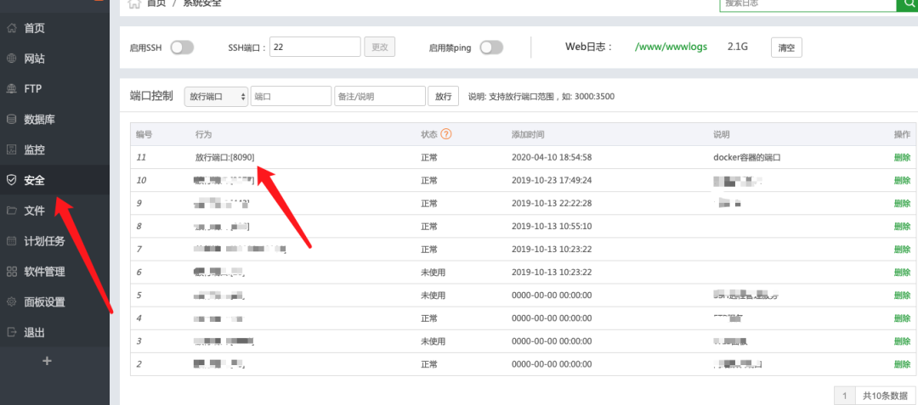Click the 2019-10-13 10:55:10 timestamp
Image resolution: width=918 pixels, height=405 pixels.
[x=552, y=226]
